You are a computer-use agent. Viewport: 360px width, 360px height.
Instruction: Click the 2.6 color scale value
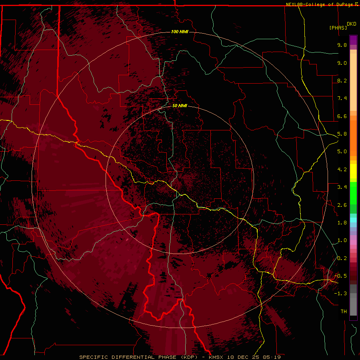342,205
